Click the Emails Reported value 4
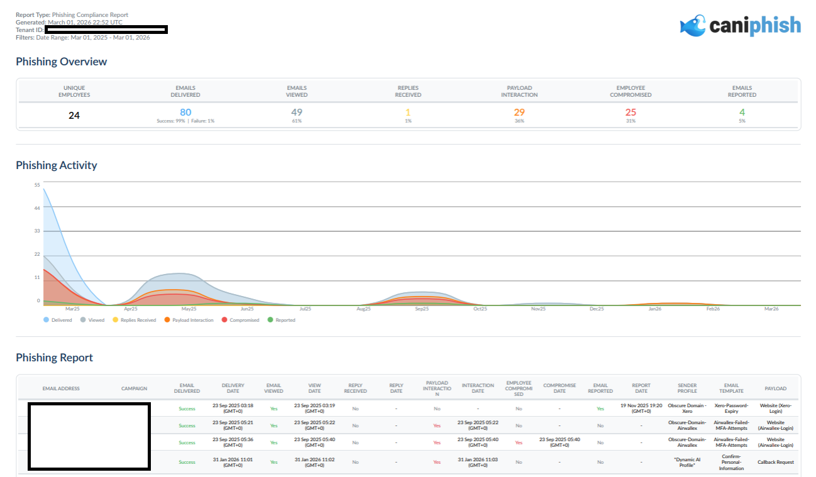 pyautogui.click(x=742, y=112)
